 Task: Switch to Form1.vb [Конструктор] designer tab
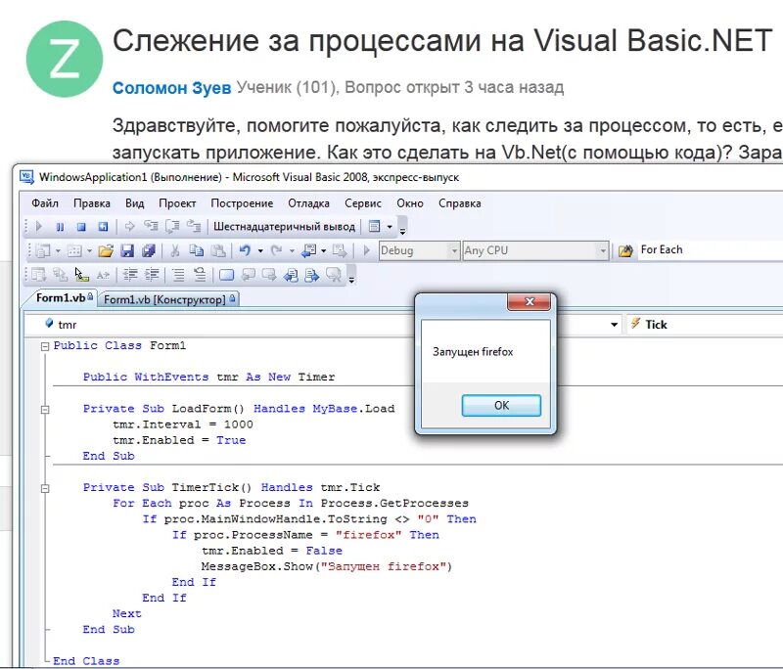pos(168,300)
